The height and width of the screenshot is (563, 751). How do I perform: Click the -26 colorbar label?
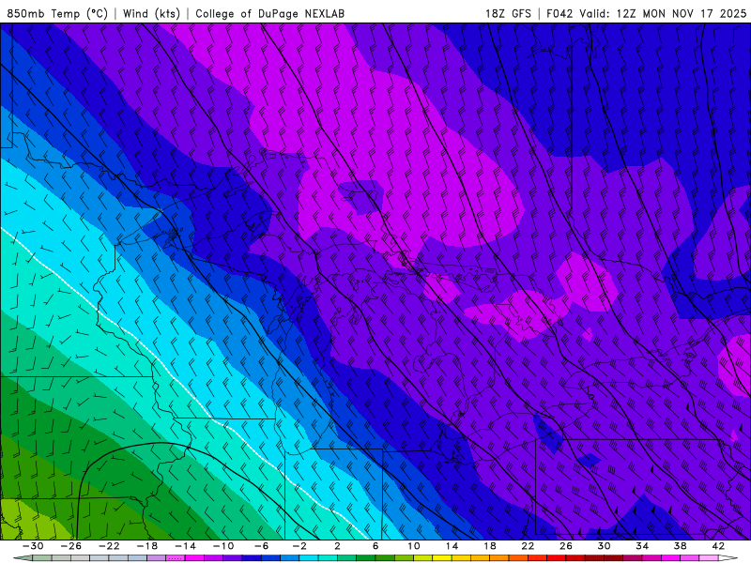pyautogui.click(x=71, y=546)
